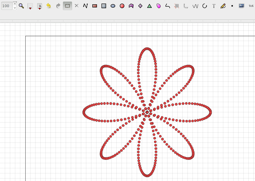Choose the Bezier curve tool

168,6
